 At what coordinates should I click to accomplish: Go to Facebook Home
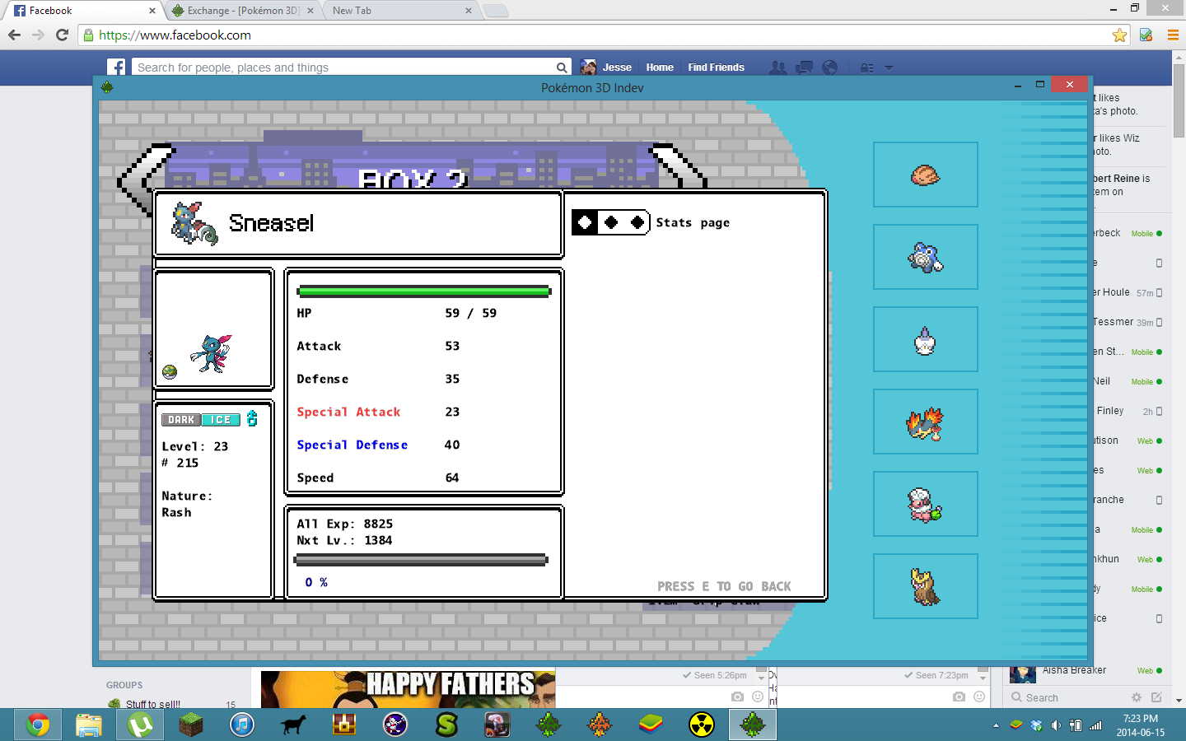660,68
